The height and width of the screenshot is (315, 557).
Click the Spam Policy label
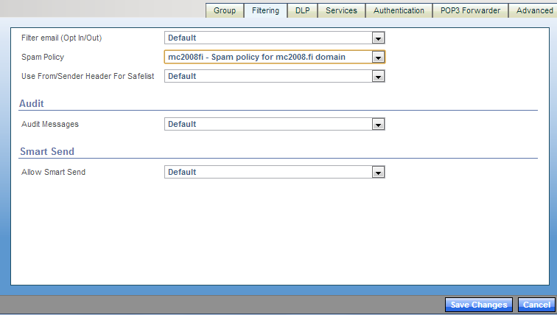point(43,57)
